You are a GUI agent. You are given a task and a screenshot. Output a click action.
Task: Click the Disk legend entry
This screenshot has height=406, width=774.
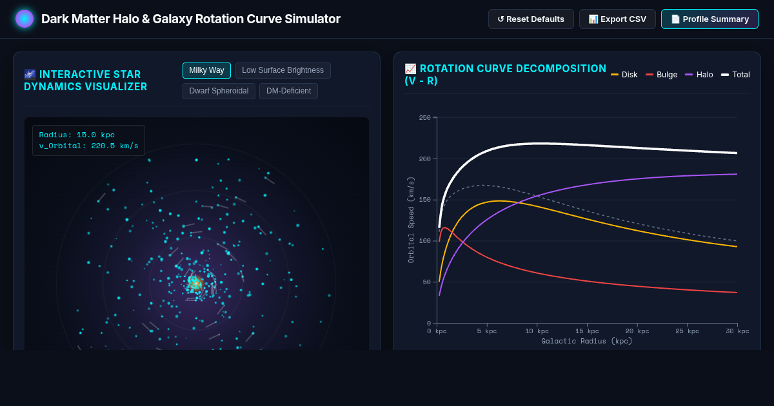(x=624, y=75)
